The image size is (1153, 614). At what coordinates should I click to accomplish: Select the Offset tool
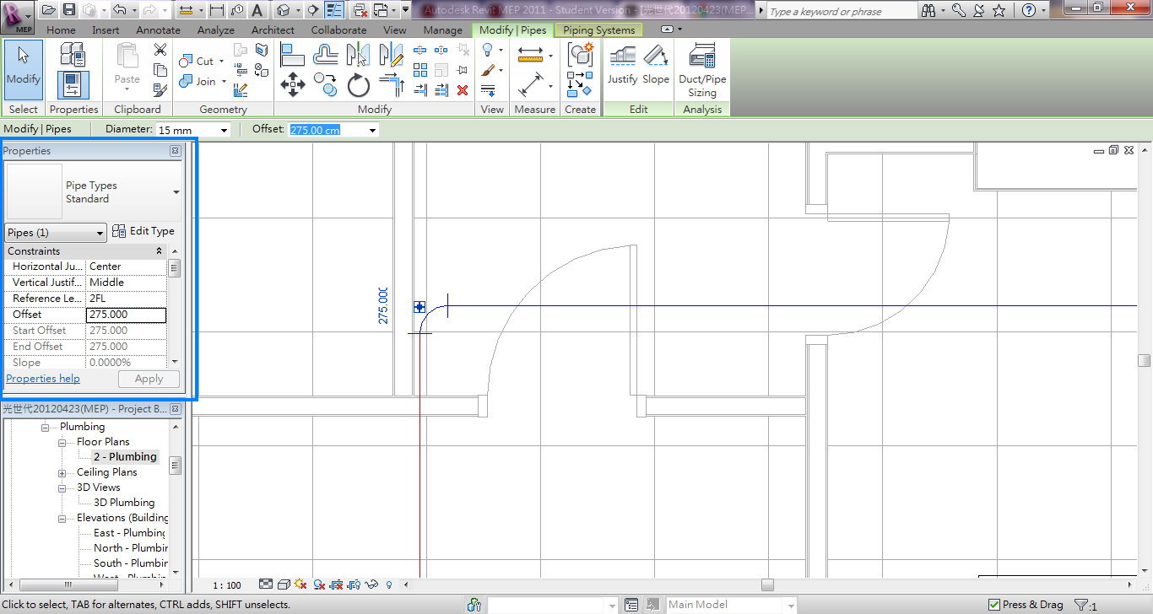325,55
